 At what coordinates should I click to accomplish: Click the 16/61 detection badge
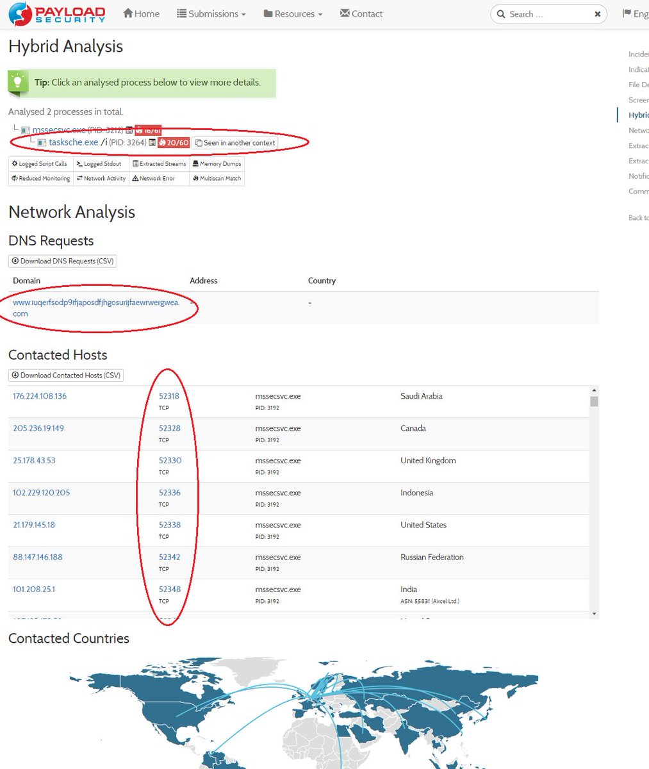[x=148, y=130]
